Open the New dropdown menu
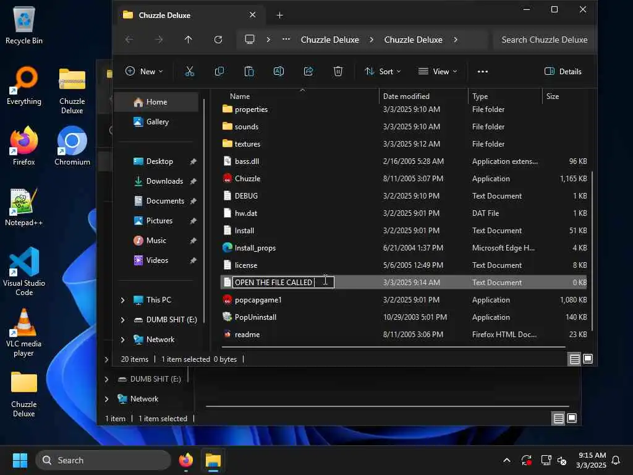633x475 pixels. coord(144,72)
